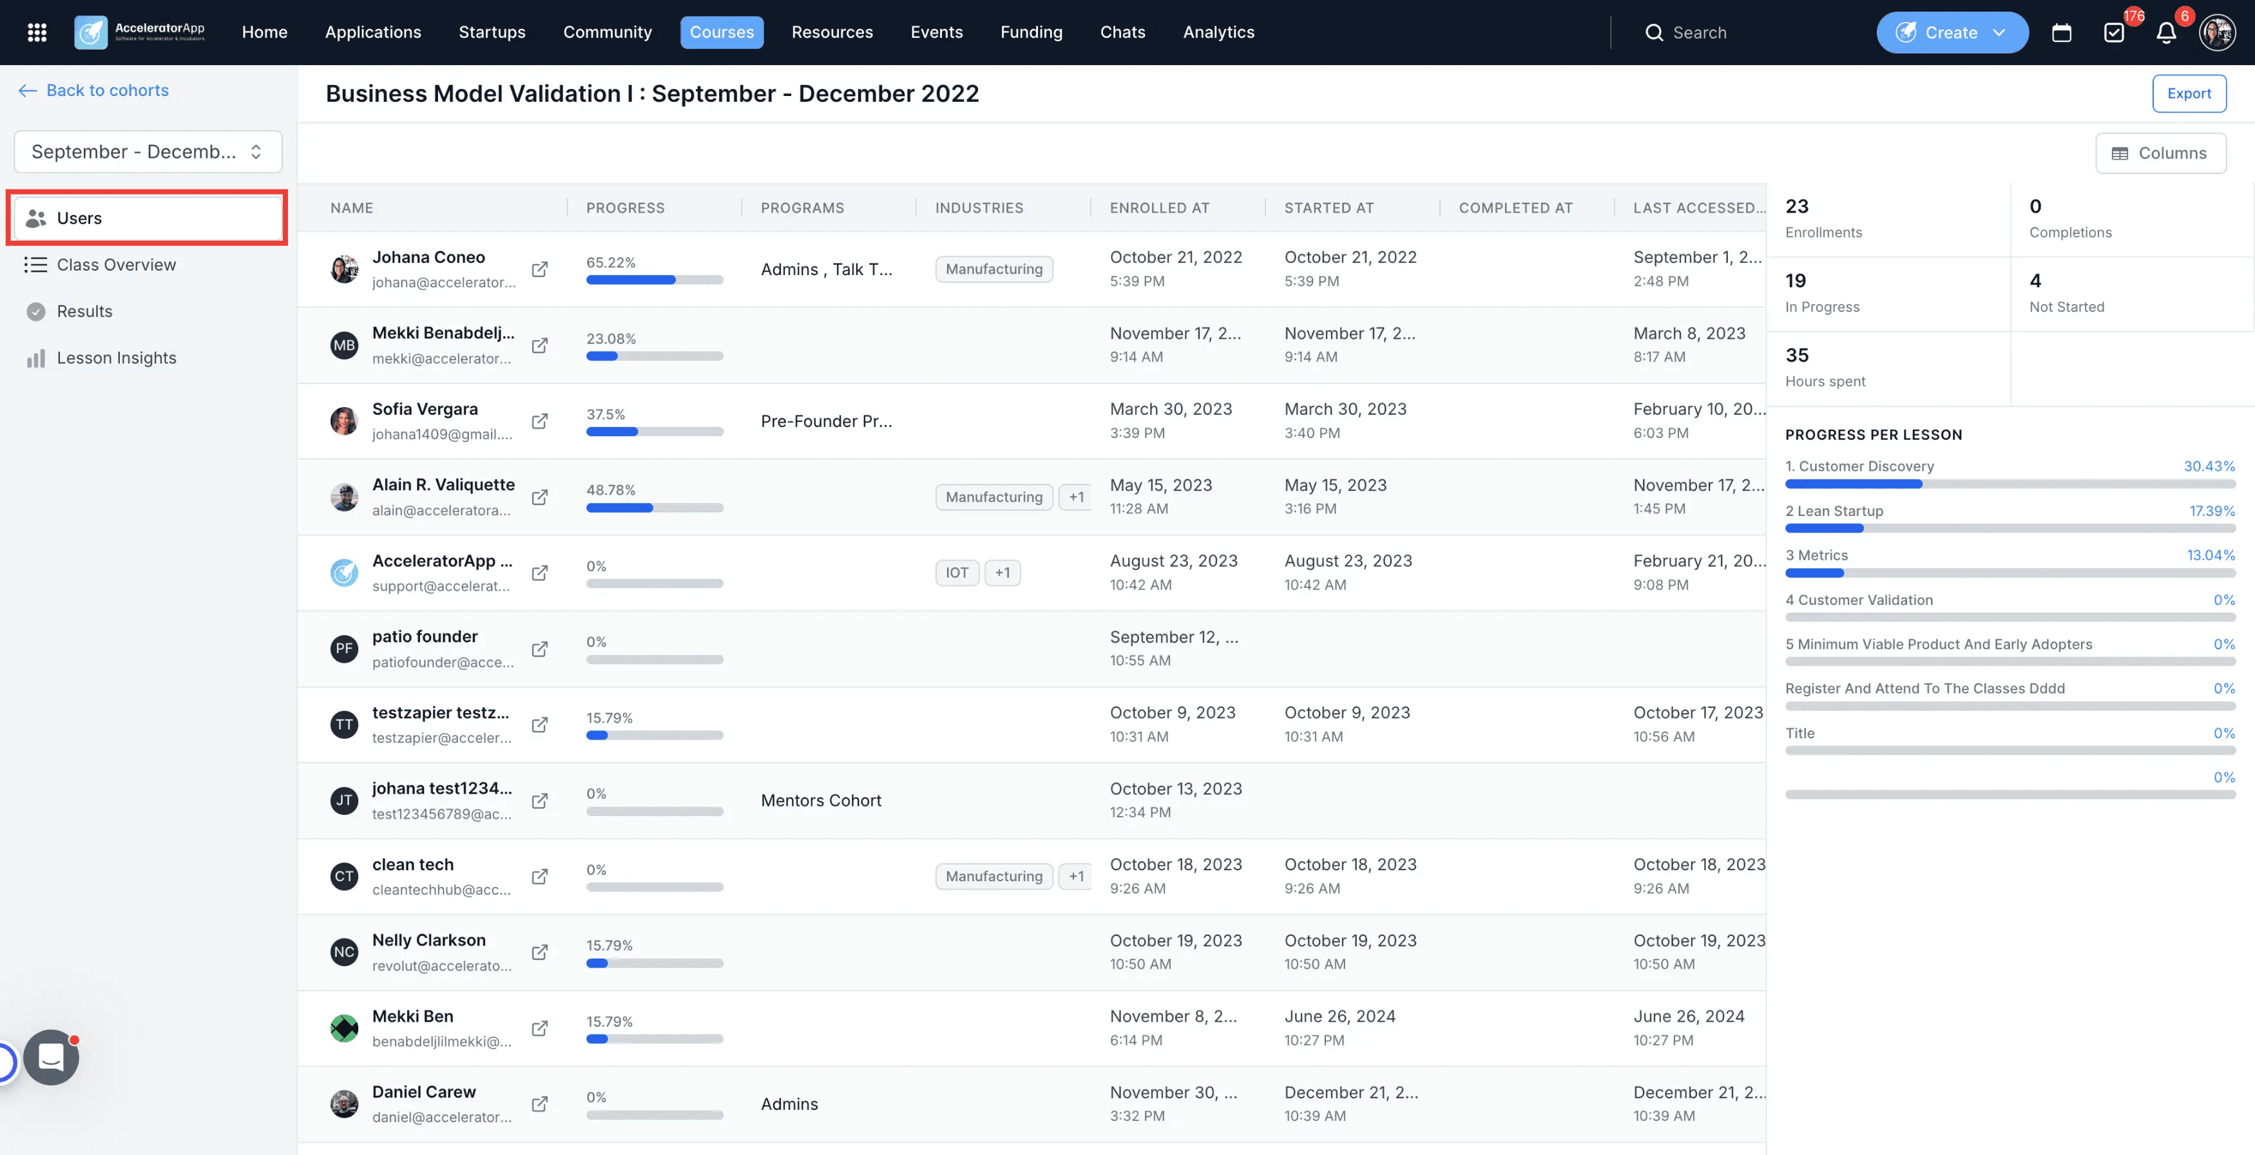
Task: Open Mekki Benabdelj's external link icon
Action: 540,346
